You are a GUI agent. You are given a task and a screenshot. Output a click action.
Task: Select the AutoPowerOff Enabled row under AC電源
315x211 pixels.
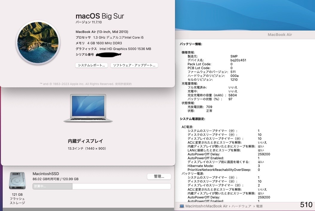[x=223, y=158]
